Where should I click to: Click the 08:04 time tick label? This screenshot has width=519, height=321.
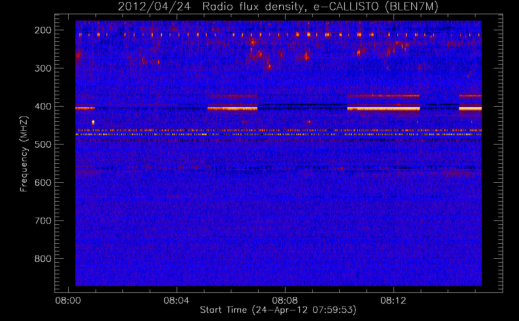176,301
